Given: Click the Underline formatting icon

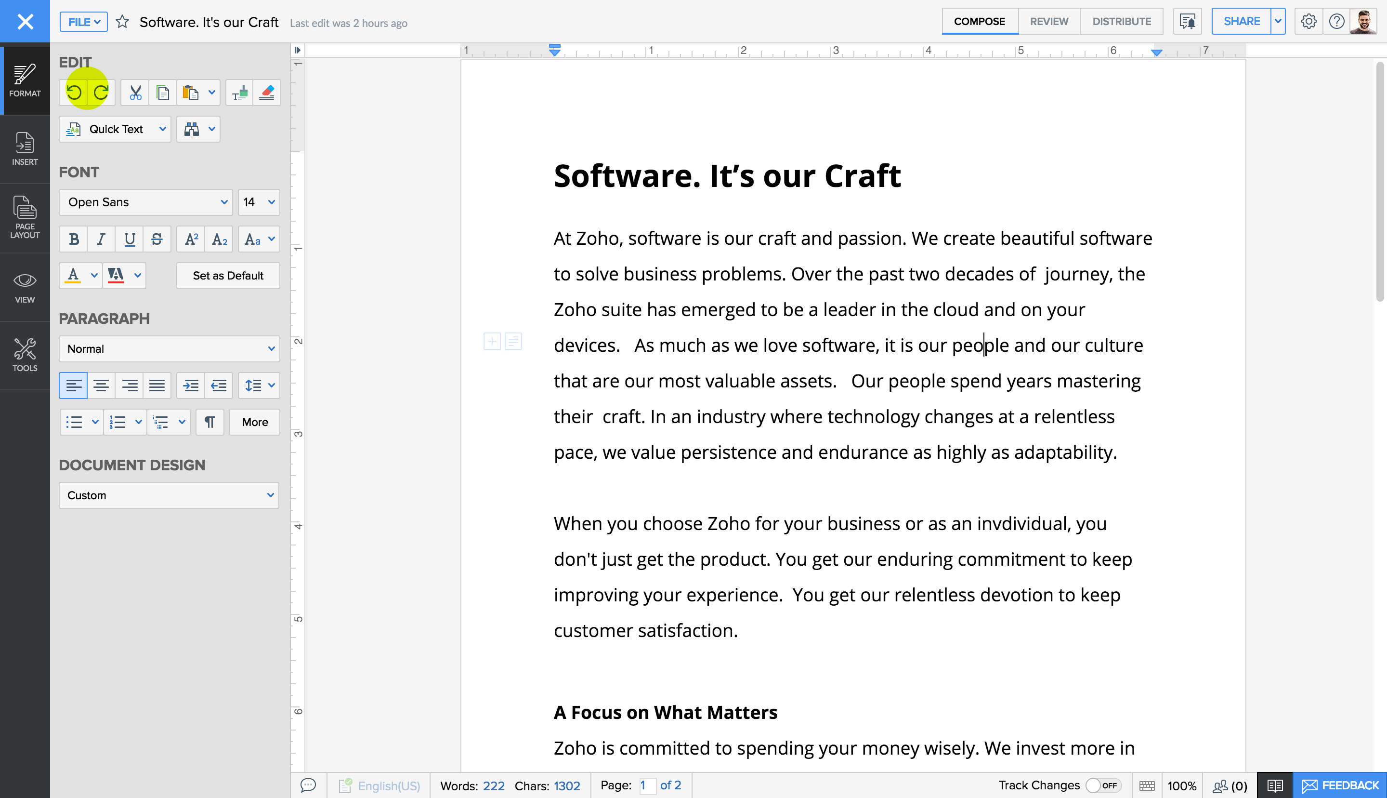Looking at the screenshot, I should click(129, 239).
